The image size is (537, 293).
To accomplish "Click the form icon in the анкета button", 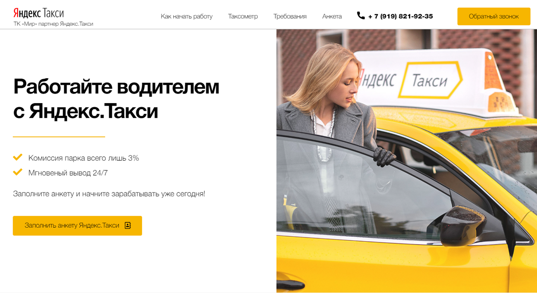I will coord(128,225).
